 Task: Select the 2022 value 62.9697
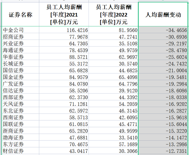[113, 57]
